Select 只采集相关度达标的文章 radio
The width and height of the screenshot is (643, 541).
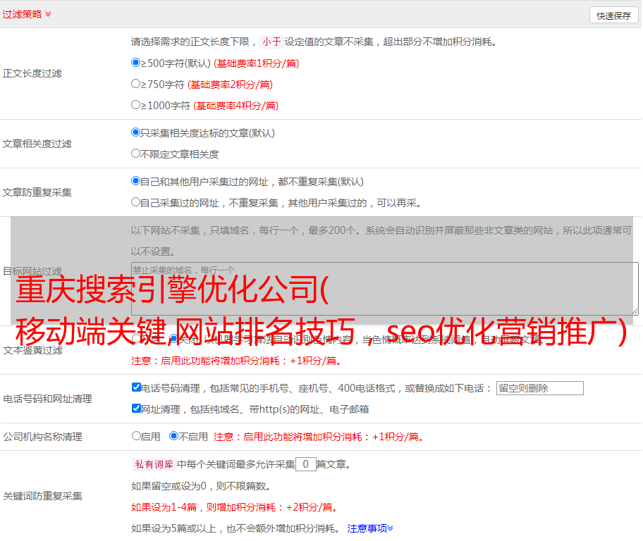click(135, 132)
